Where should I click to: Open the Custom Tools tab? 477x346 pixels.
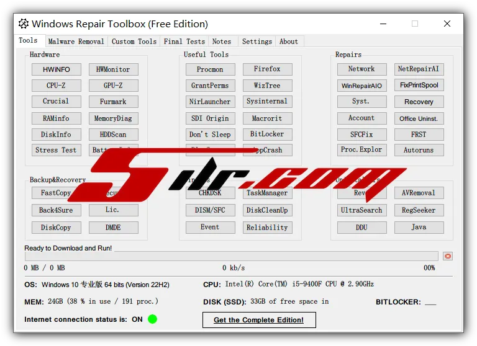click(134, 42)
